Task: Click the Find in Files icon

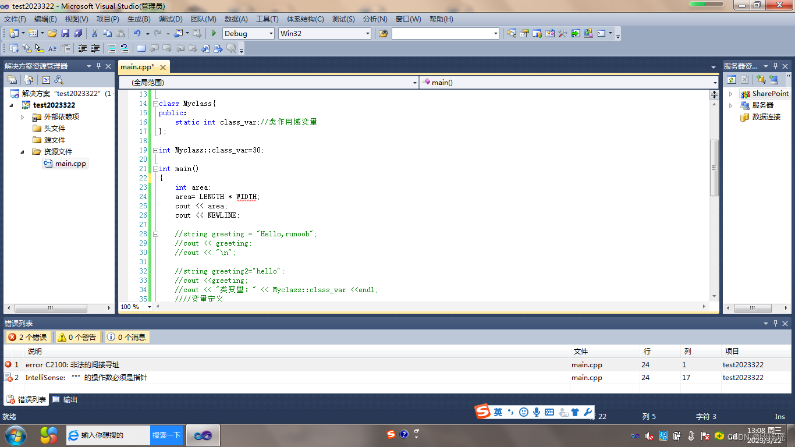Action: [383, 33]
